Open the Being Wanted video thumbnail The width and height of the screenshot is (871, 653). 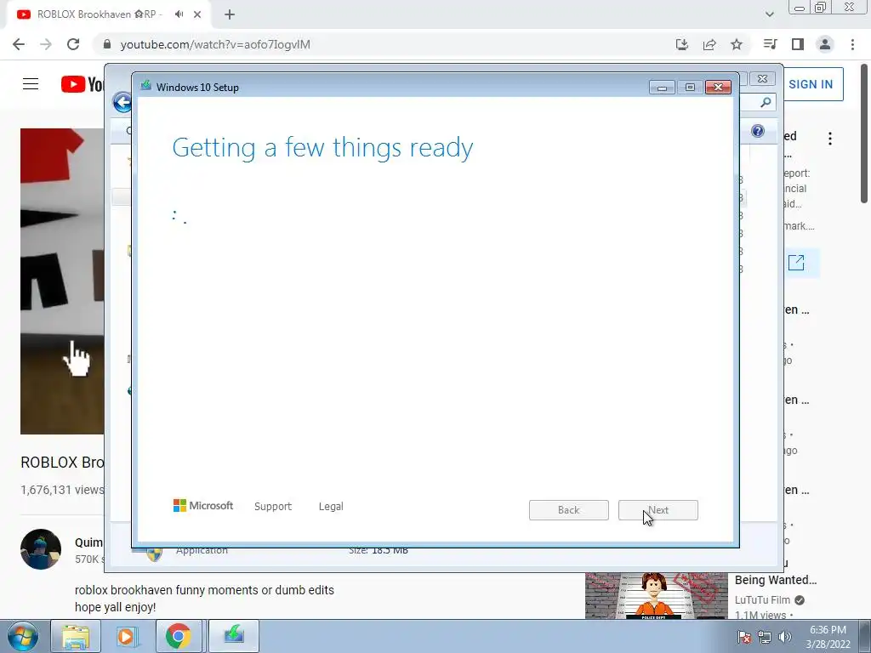pos(656,595)
